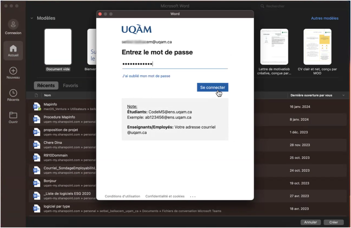Collapse the Modèles section chevron
Viewport: 351px width, 228px height.
point(32,18)
